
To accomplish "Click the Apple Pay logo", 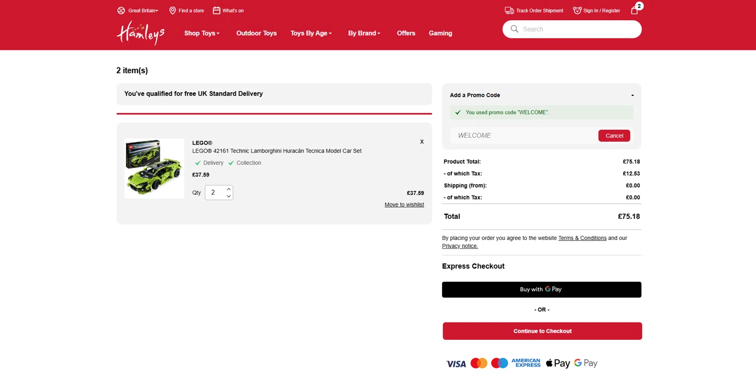I will 558,363.
